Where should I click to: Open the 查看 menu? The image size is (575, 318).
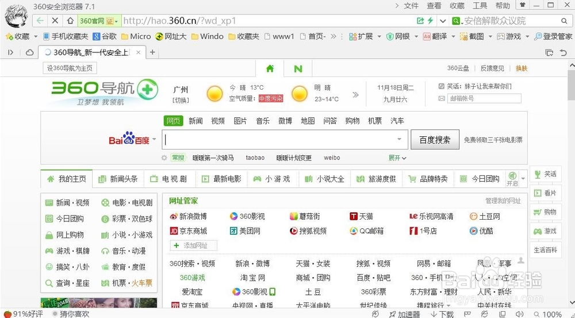tap(434, 6)
